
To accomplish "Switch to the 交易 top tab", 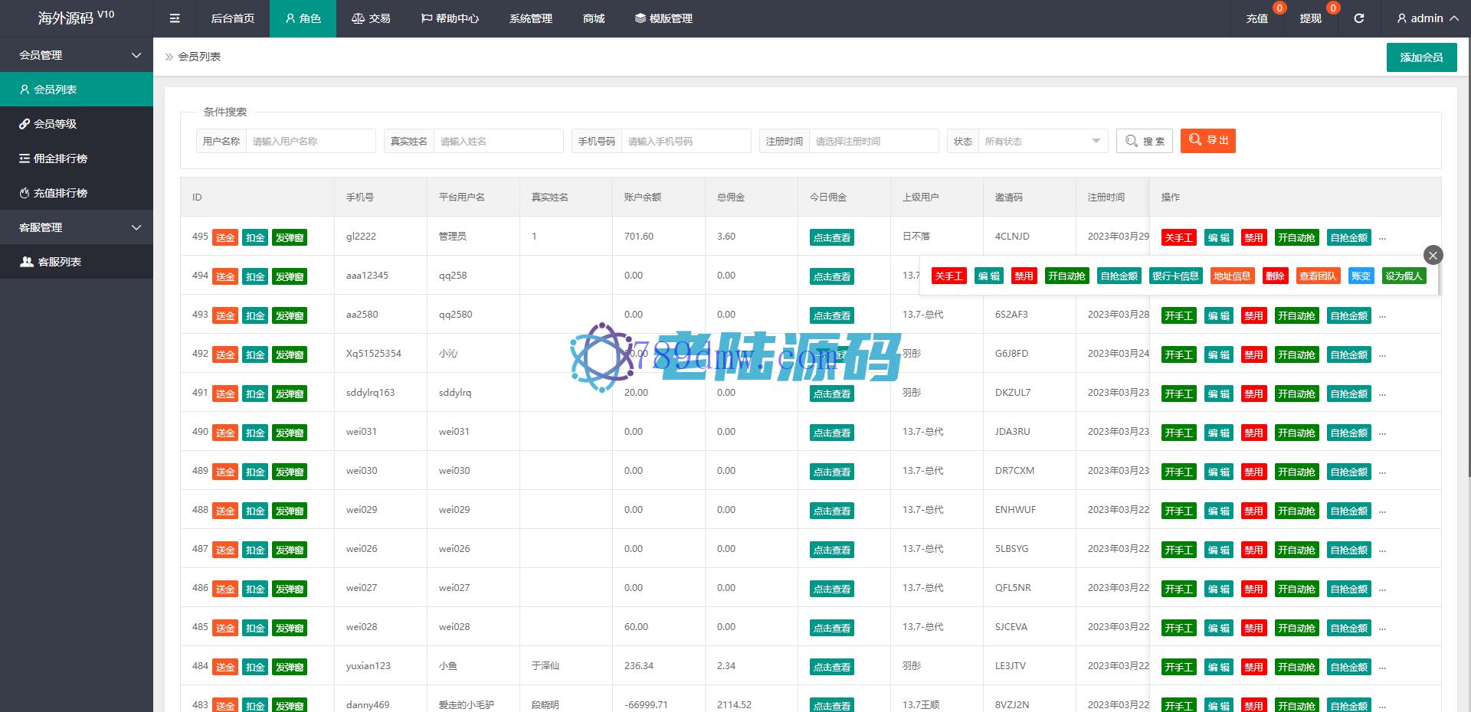I will click(x=371, y=18).
